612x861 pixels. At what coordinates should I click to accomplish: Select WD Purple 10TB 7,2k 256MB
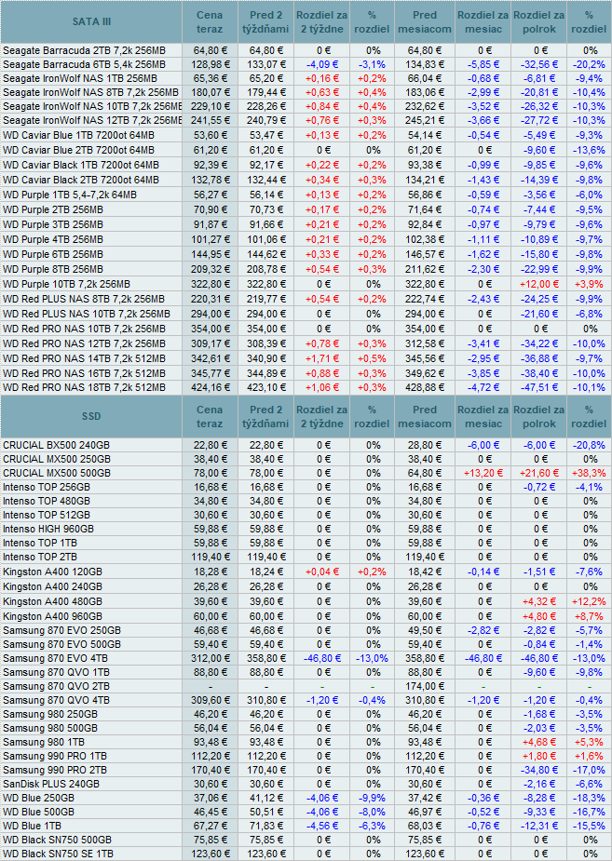pyautogui.click(x=66, y=284)
